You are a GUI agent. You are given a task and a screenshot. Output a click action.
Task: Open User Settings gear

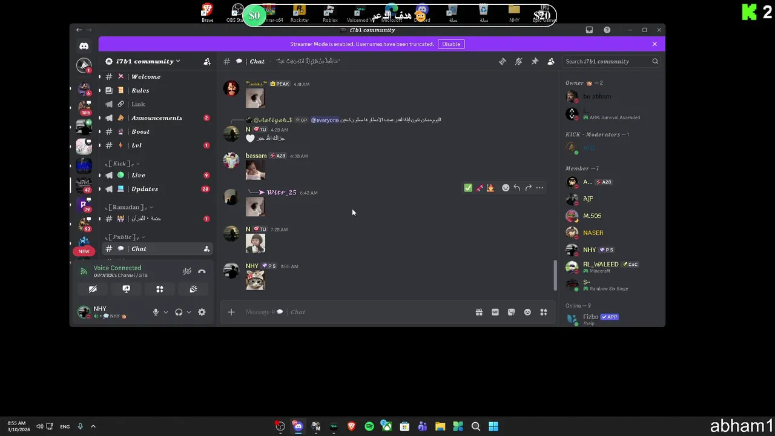pyautogui.click(x=202, y=312)
